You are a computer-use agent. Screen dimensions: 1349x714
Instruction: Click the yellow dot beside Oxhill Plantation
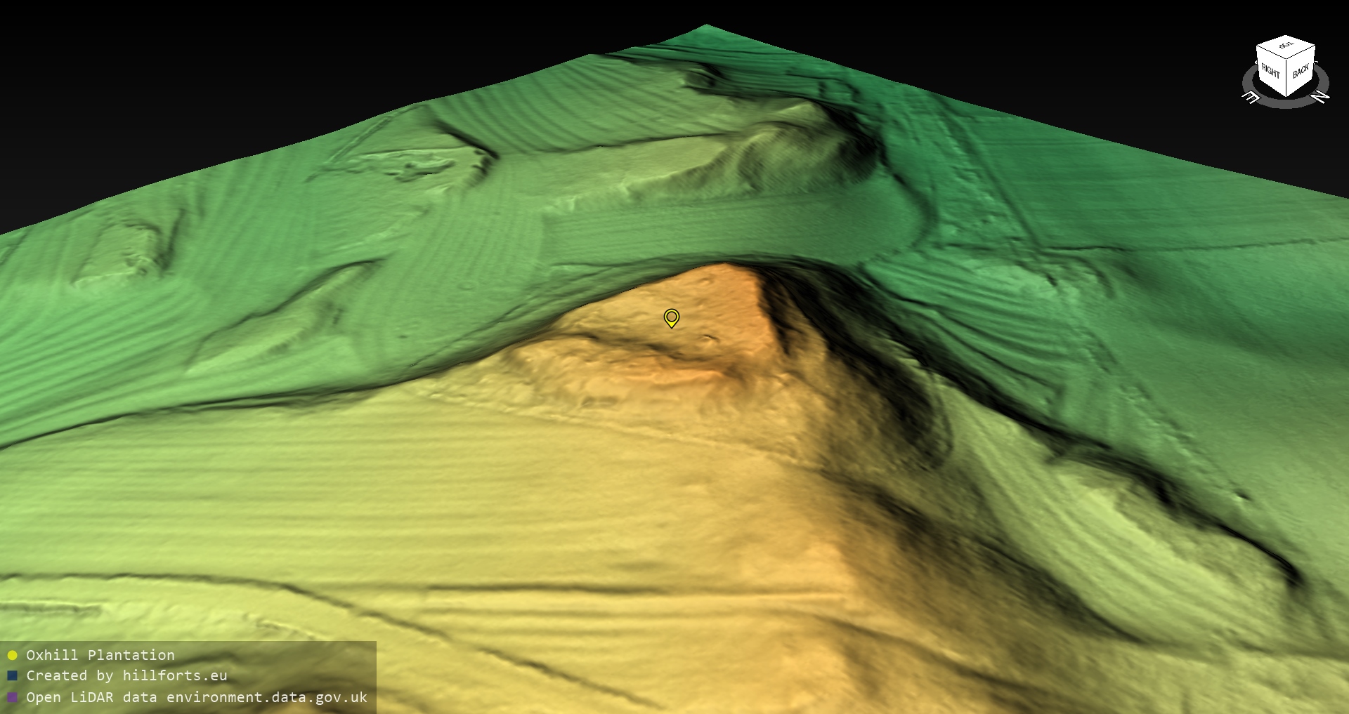(x=12, y=656)
